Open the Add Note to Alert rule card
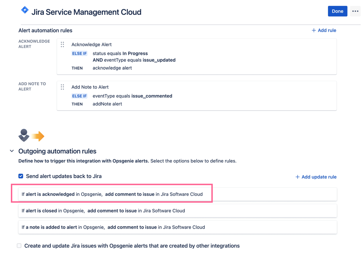 pos(197,95)
